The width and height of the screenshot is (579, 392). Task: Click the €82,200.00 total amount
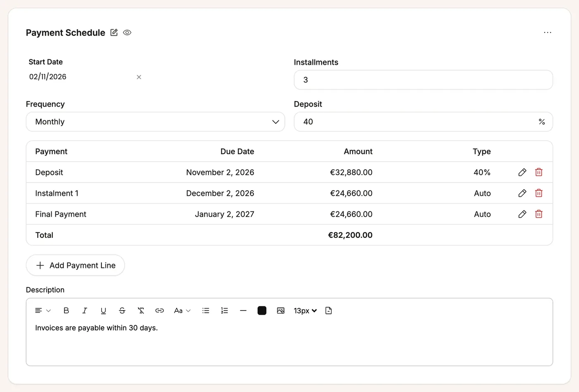[x=350, y=235]
